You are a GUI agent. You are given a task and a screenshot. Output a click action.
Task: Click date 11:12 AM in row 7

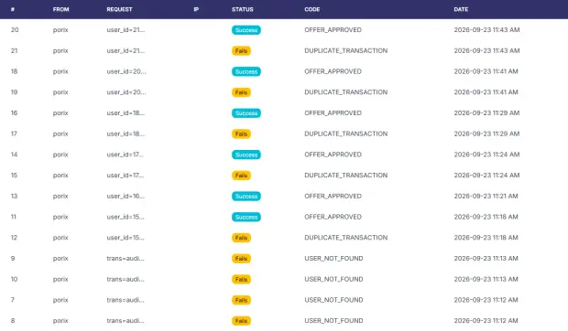[486, 300]
